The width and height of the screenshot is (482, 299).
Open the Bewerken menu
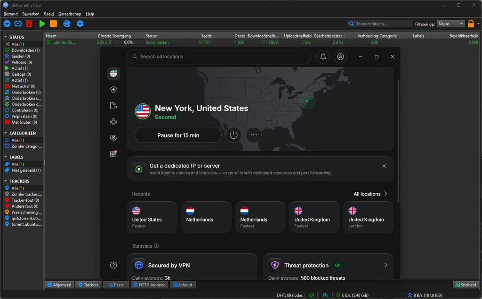(x=31, y=14)
